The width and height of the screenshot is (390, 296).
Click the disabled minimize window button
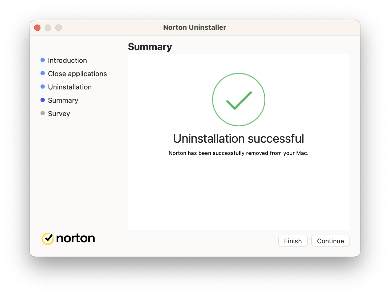click(x=48, y=28)
